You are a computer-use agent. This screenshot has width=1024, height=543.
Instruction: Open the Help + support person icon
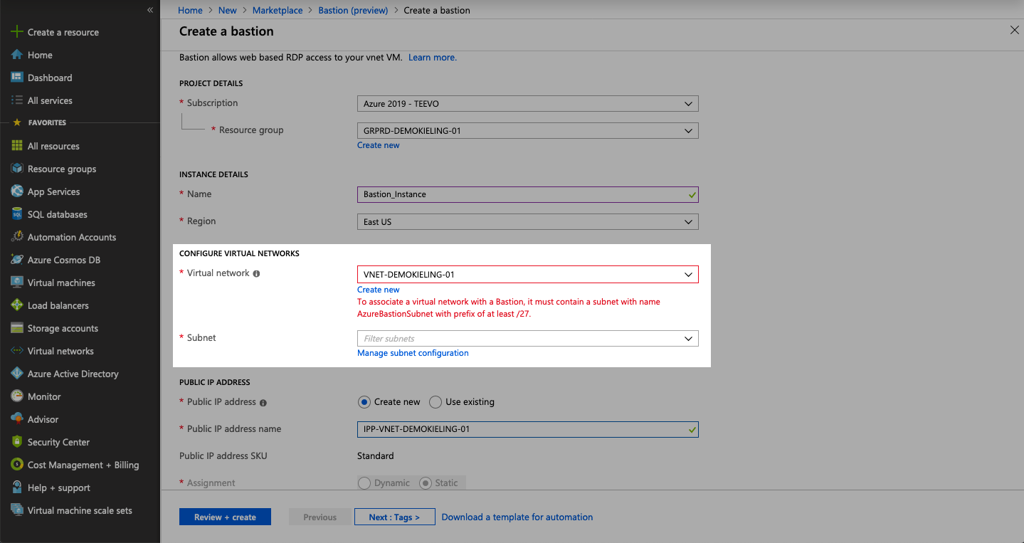[x=17, y=487]
